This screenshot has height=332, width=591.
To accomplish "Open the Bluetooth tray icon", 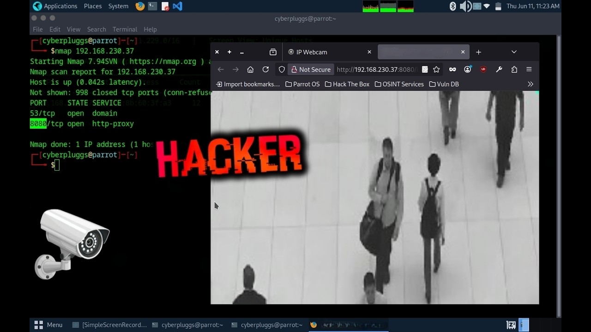I will (x=453, y=6).
